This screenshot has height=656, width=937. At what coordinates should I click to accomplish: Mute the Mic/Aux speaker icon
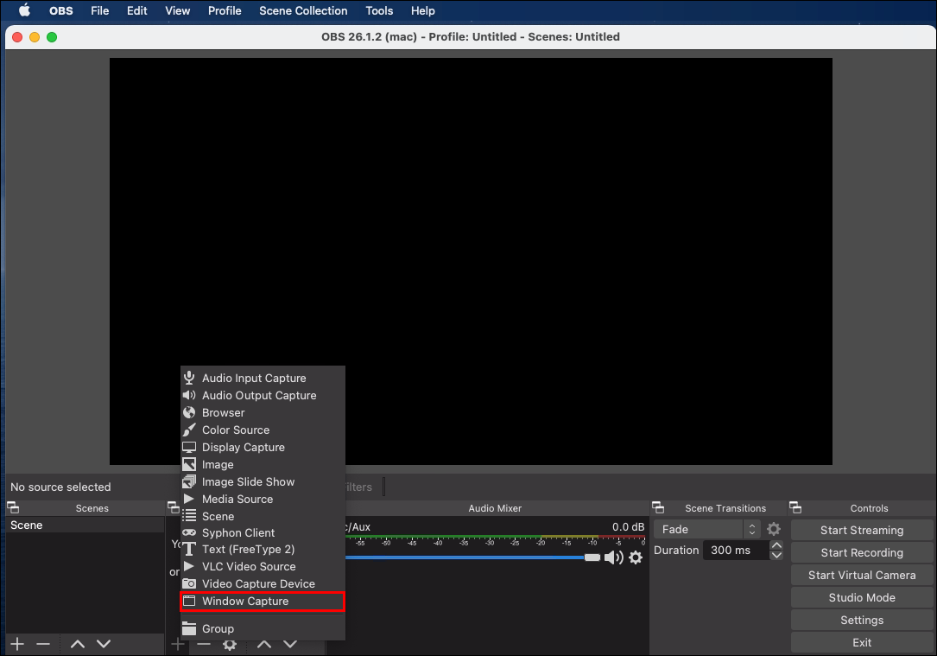(x=614, y=557)
